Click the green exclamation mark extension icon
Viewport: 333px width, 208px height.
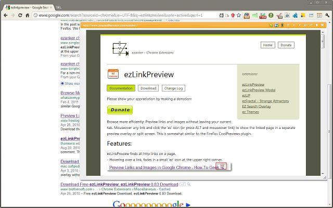pyautogui.click(x=271, y=15)
